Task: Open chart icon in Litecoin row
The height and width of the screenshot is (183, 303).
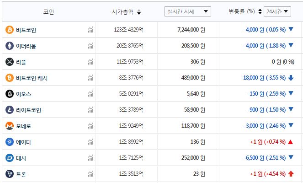Action: (90, 110)
